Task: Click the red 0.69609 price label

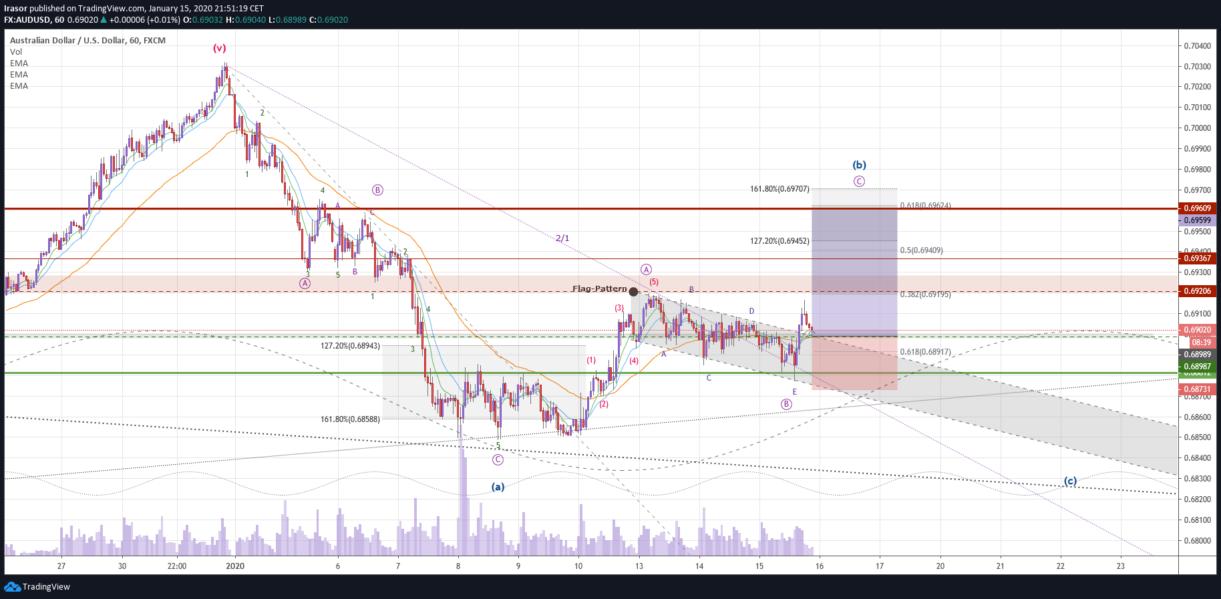Action: [1198, 208]
